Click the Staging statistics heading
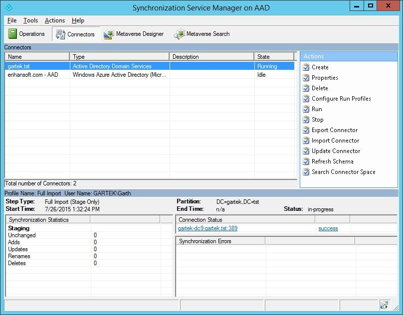Image resolution: width=403 pixels, height=315 pixels. (19, 228)
